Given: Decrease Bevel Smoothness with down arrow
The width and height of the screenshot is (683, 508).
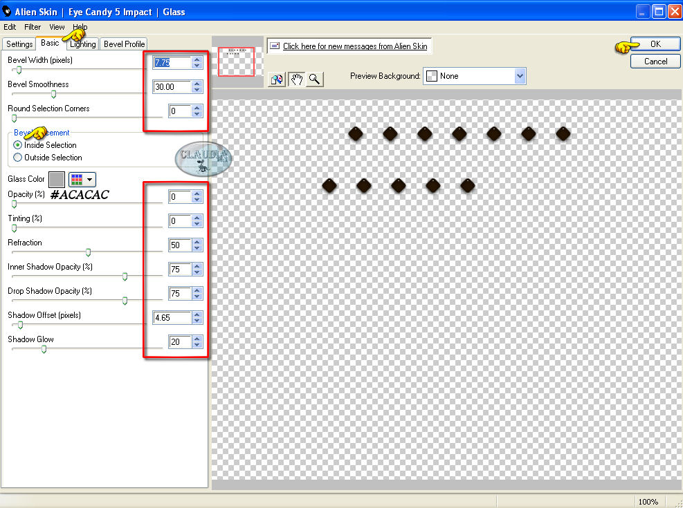Looking at the screenshot, I should click(x=197, y=90).
